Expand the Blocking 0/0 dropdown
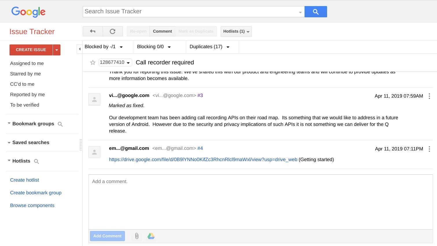This screenshot has width=437, height=246. (154, 47)
